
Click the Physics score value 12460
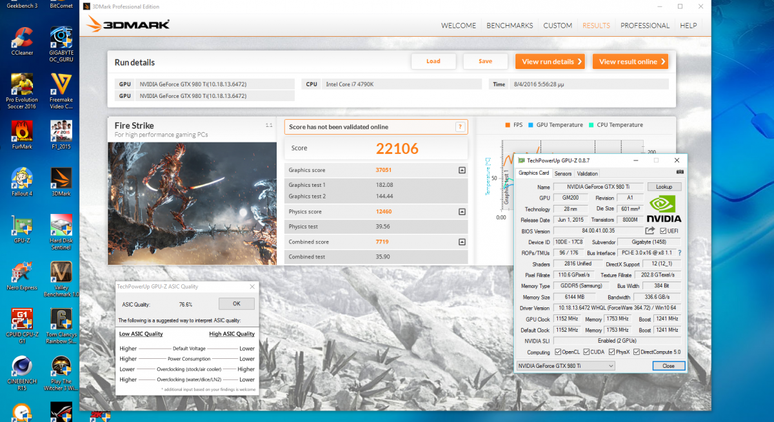[384, 211]
